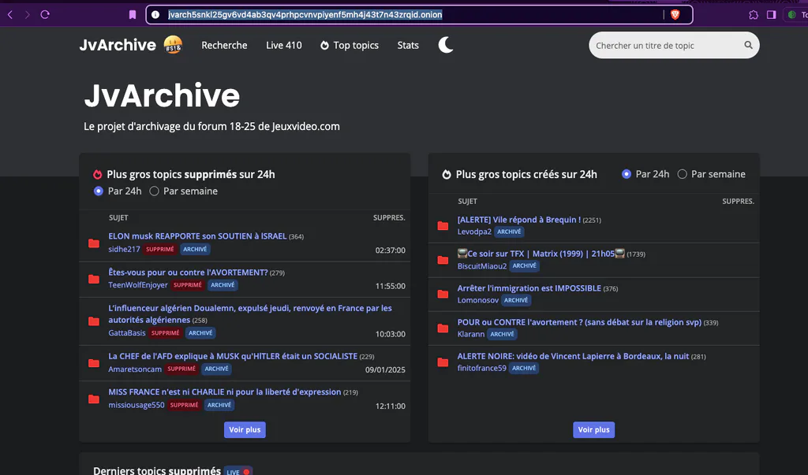
Task: Open topic Ce soir sur TFX Matrix
Action: pos(541,254)
